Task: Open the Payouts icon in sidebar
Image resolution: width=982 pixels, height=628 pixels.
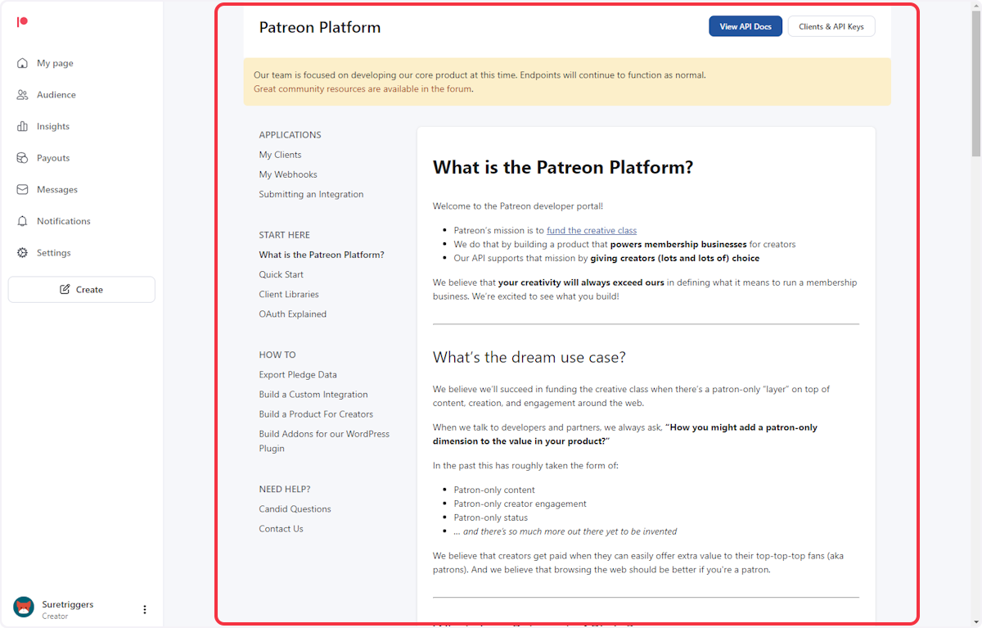Action: click(22, 157)
